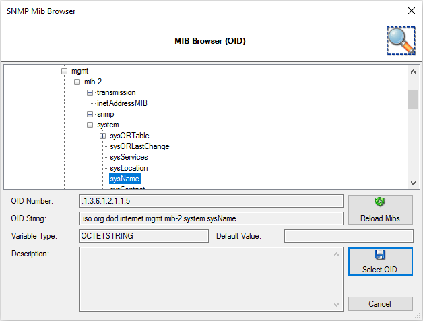
Task: Close the SNMP Mib Browser window
Action: tap(411, 11)
